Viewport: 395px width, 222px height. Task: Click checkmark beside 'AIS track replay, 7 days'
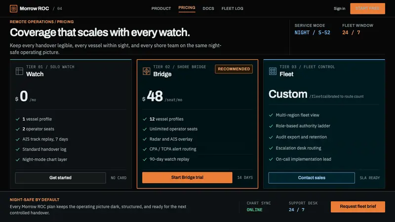(x=18, y=139)
